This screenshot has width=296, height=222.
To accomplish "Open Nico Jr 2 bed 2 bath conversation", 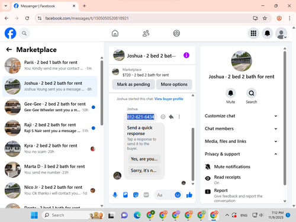I will click(50, 191).
